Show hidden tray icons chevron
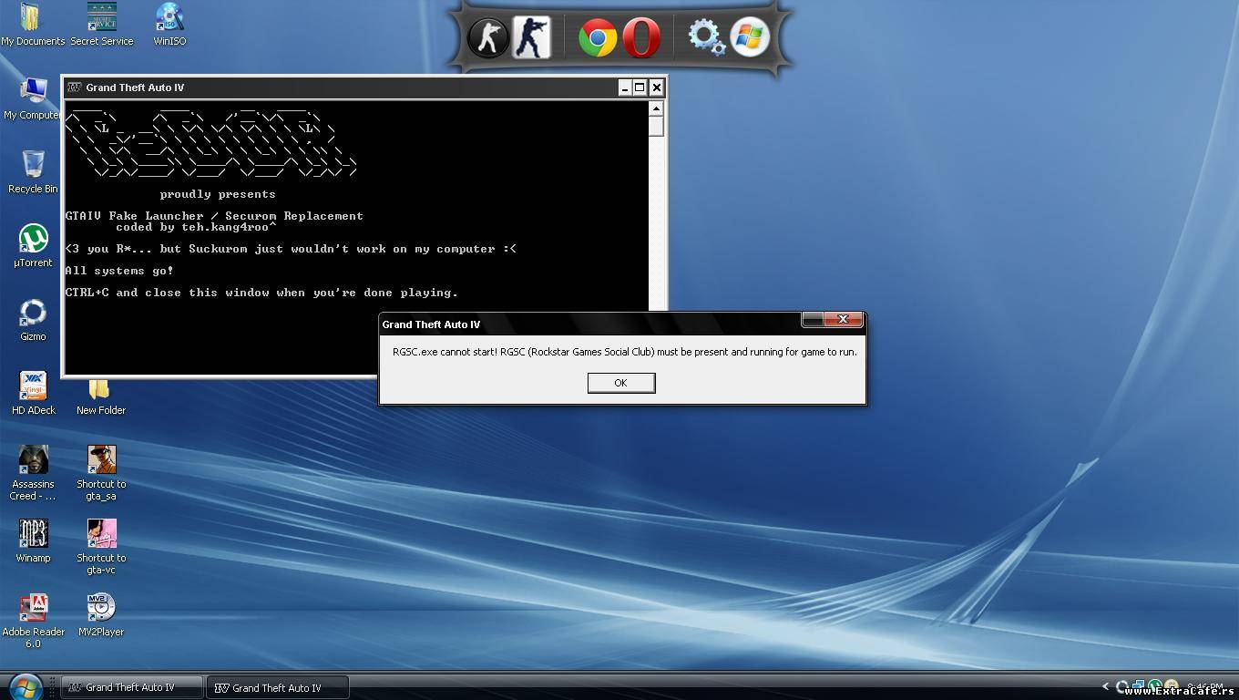Screen dimensions: 1239x700 pyautogui.click(x=1106, y=687)
